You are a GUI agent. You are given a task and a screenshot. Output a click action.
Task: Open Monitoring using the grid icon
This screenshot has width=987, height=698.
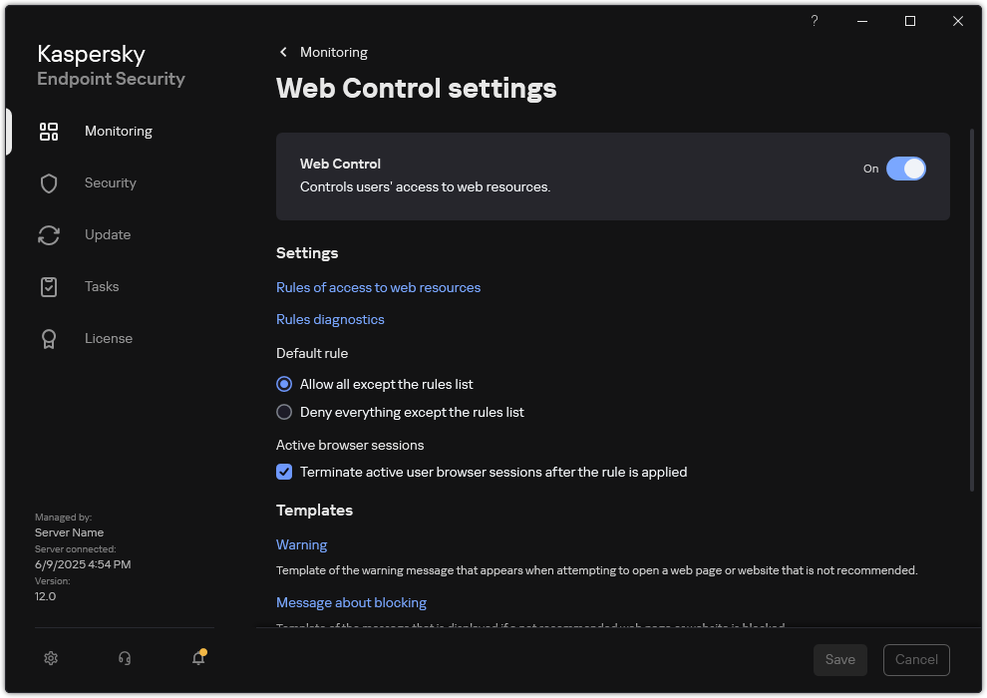49,131
